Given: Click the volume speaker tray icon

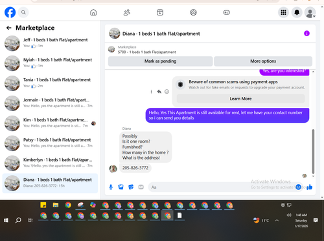Looking at the screenshot, I should pyautogui.click(x=289, y=215).
